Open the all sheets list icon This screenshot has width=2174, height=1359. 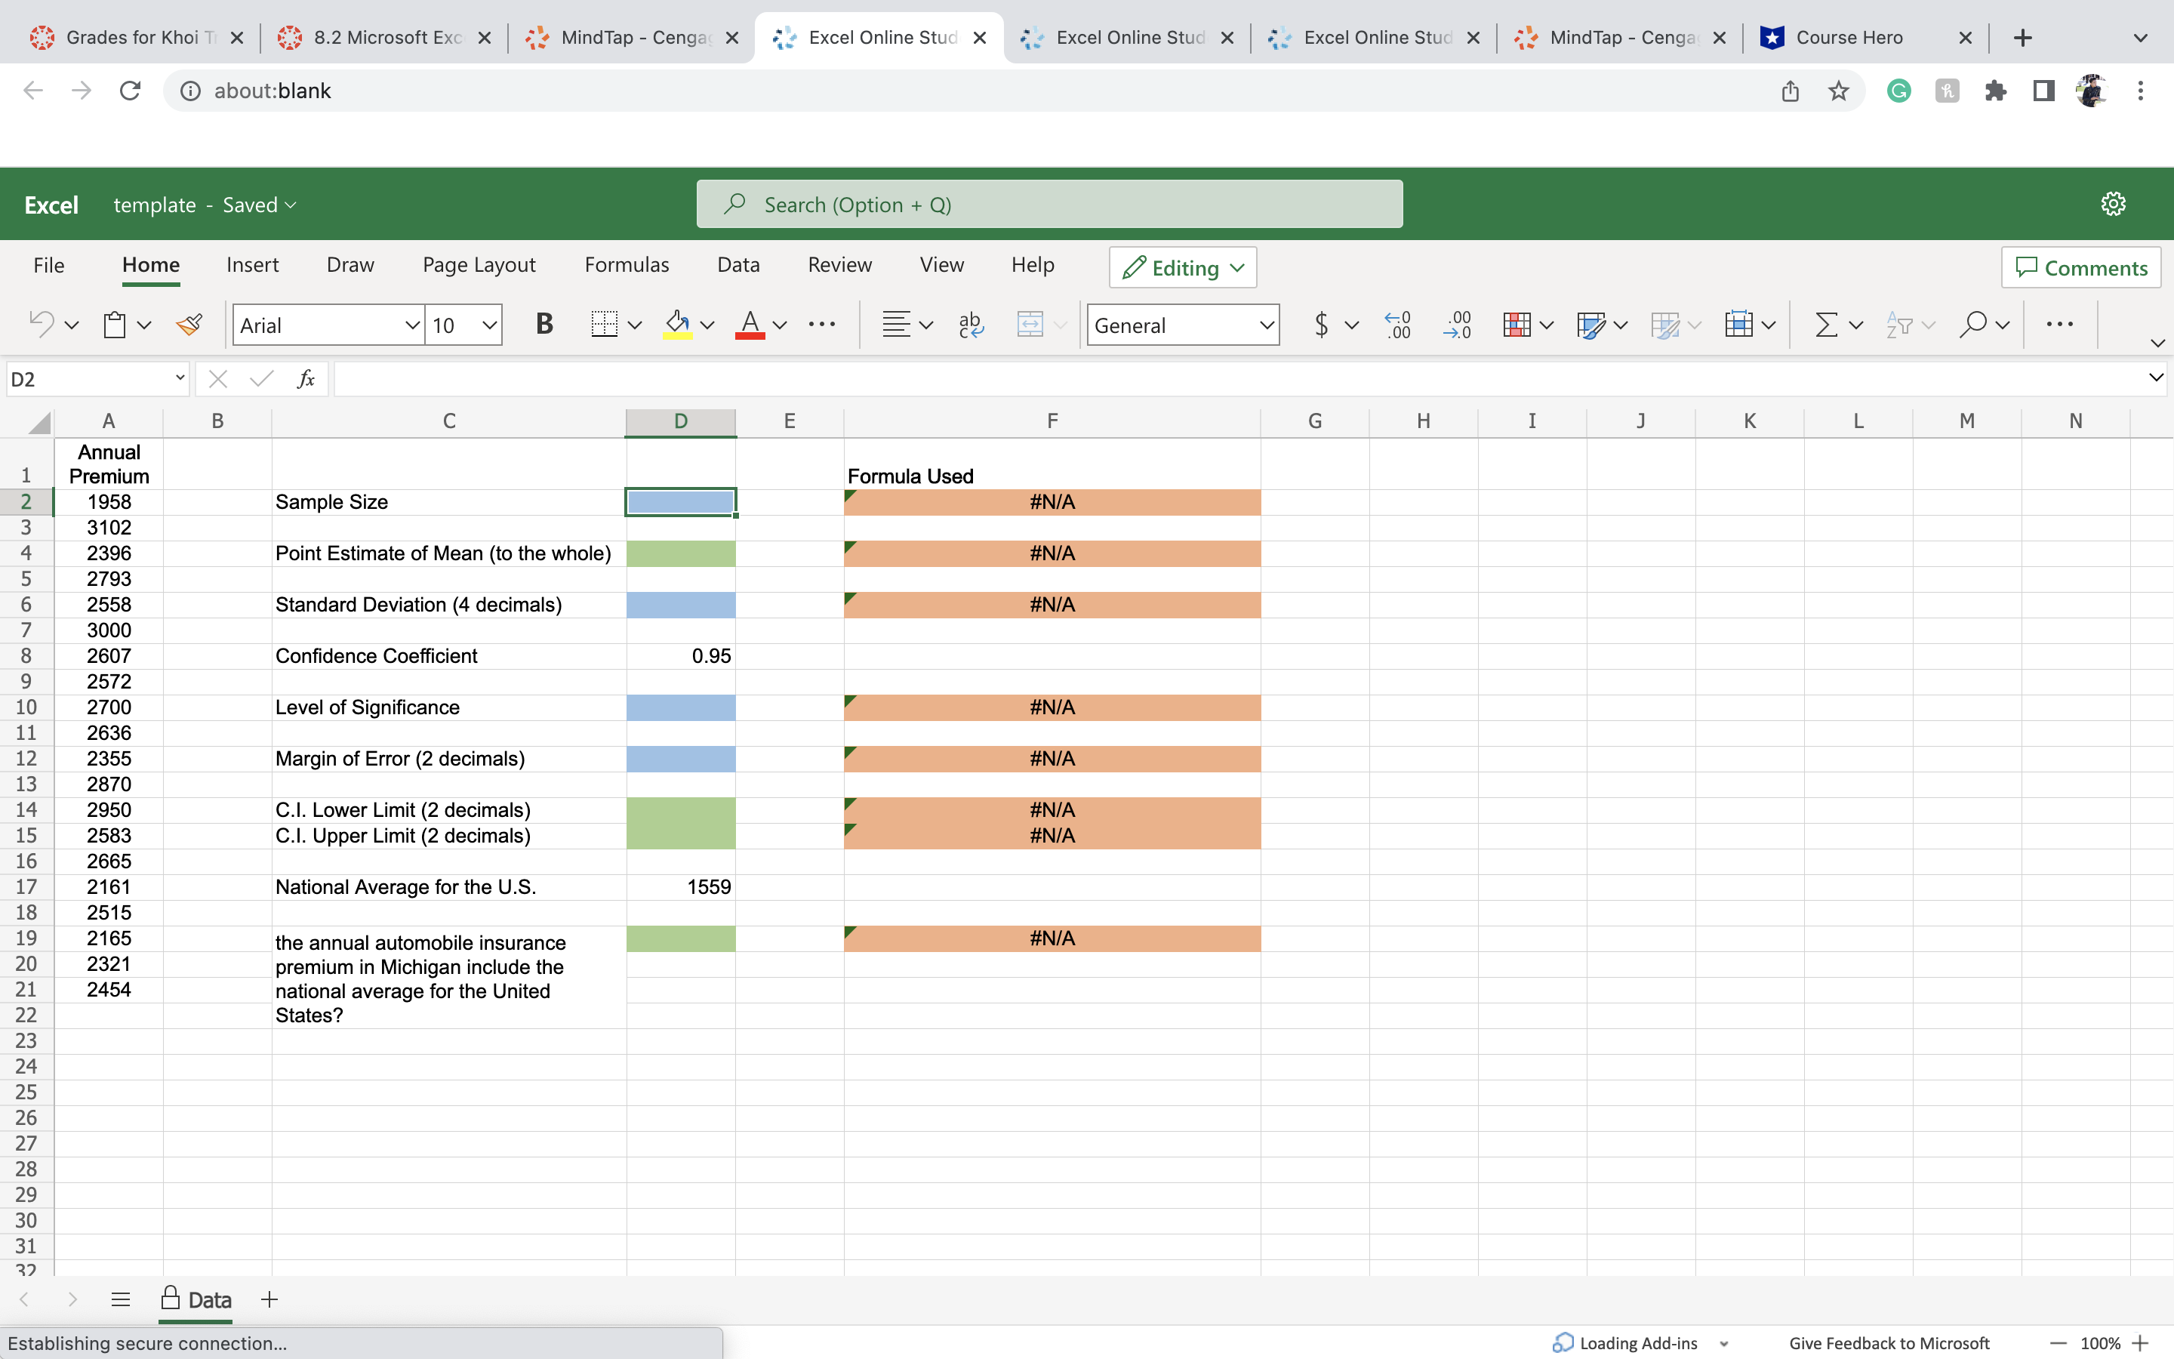tap(120, 1299)
